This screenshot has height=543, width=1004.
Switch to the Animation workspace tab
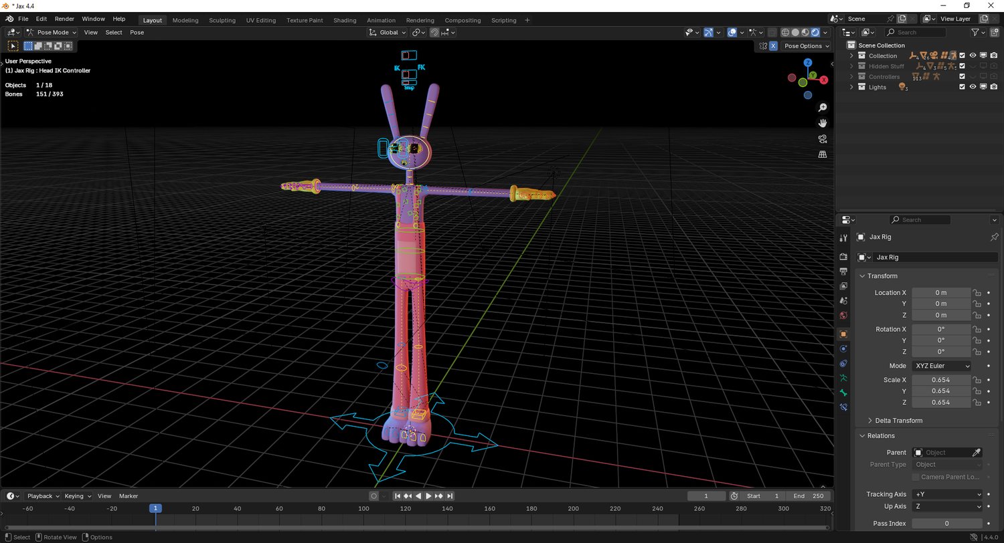click(382, 20)
